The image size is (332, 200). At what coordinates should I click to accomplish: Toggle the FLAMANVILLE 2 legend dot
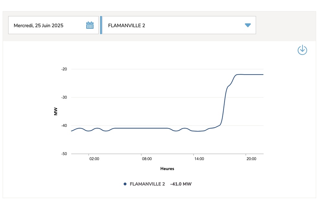pyautogui.click(x=125, y=184)
